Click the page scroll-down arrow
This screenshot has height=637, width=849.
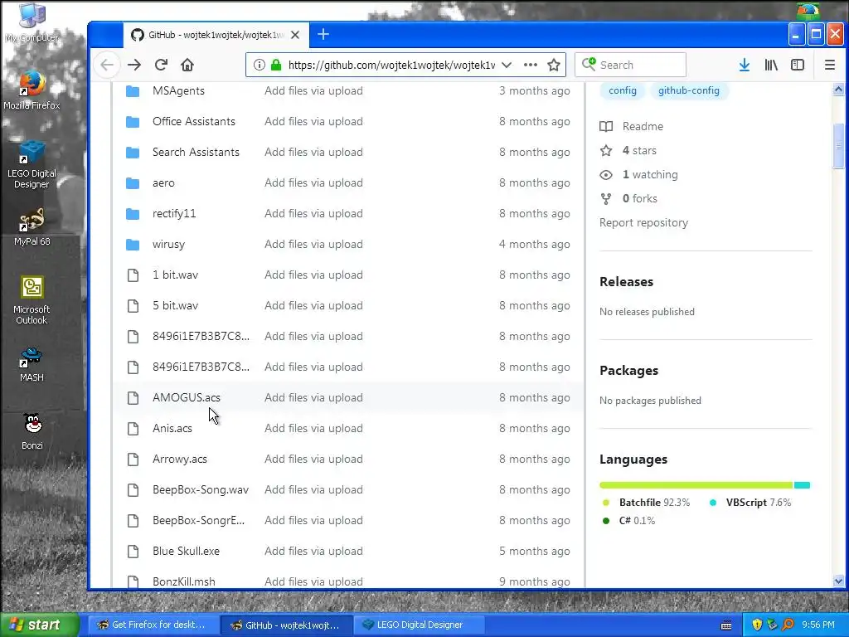[838, 581]
